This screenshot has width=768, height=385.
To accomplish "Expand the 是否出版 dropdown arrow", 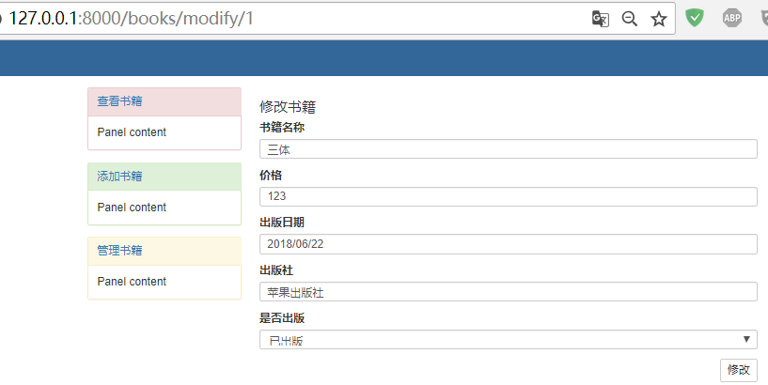I will (746, 339).
